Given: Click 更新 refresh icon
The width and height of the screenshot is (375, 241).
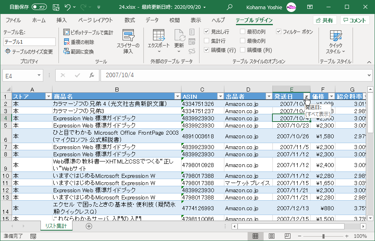Looking at the screenshot, I should coord(179,35).
